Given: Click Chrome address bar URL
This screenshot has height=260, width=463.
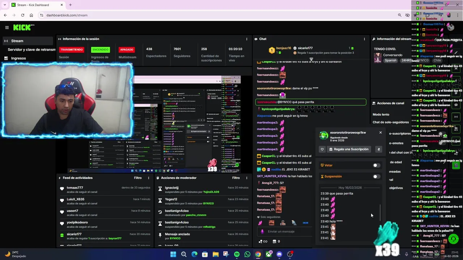Looking at the screenshot, I should pyautogui.click(x=67, y=15).
